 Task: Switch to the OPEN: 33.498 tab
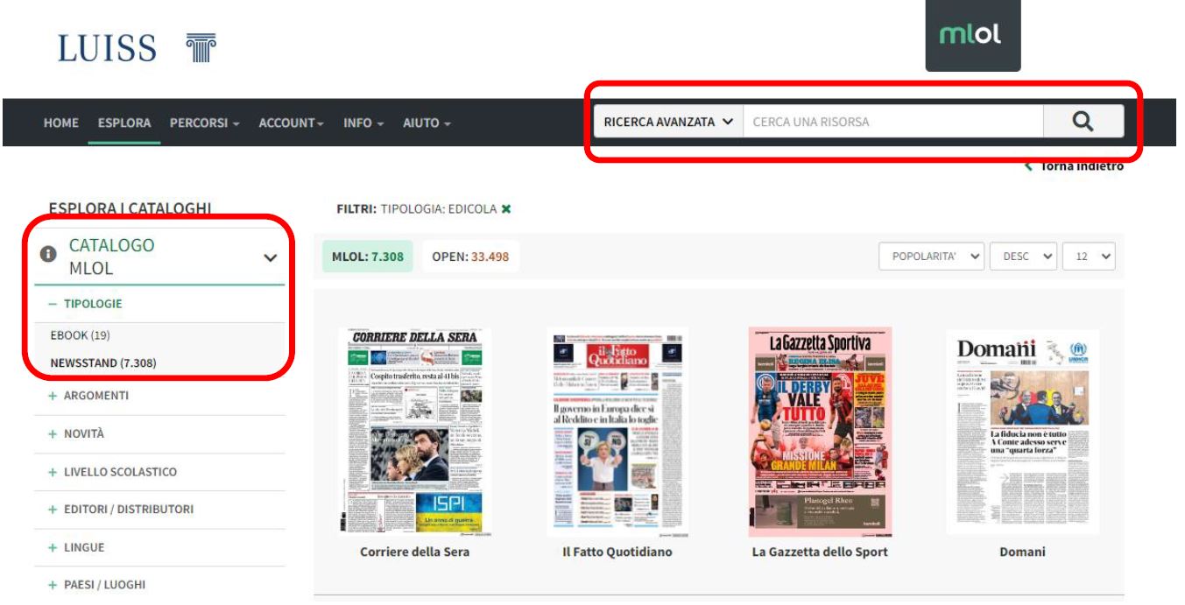(x=470, y=256)
